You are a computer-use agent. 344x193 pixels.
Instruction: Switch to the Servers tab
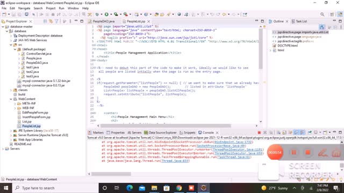pos(135,132)
